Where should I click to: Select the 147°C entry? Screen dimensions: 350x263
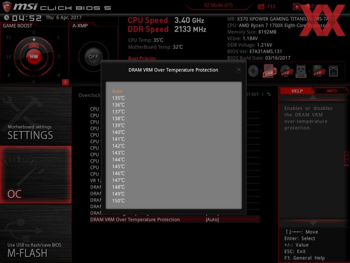click(x=118, y=180)
